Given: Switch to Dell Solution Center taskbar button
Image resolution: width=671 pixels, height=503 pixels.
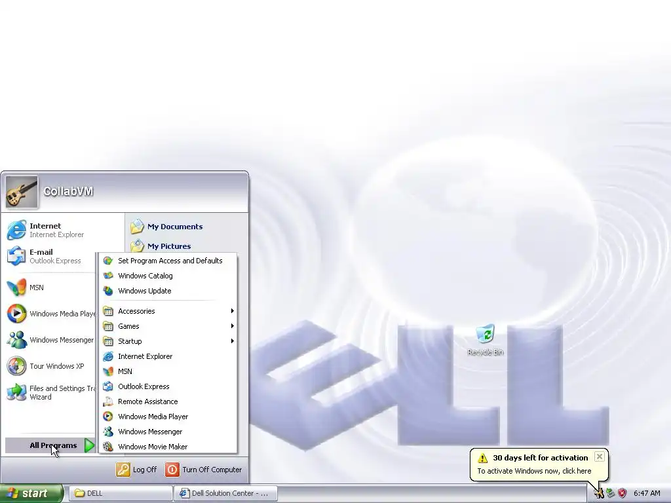Looking at the screenshot, I should tap(226, 493).
